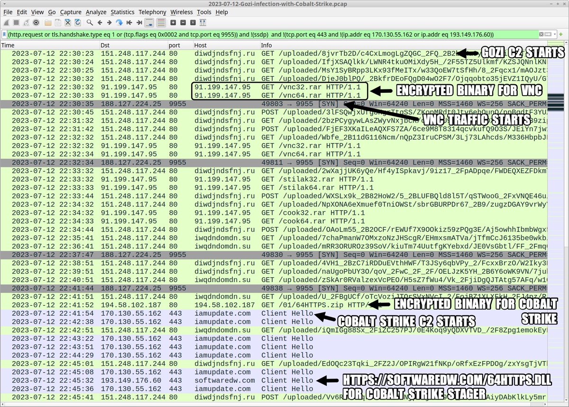
Task: Open the Analyze menu
Action: coord(96,12)
